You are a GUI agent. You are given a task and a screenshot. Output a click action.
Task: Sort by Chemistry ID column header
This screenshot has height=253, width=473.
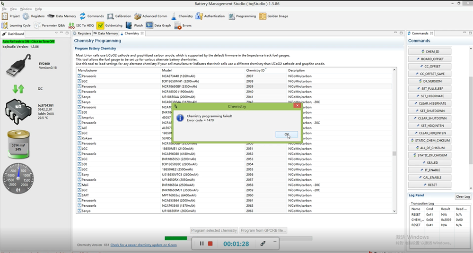tap(266, 70)
